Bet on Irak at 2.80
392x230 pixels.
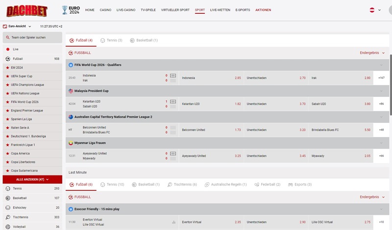341,78
